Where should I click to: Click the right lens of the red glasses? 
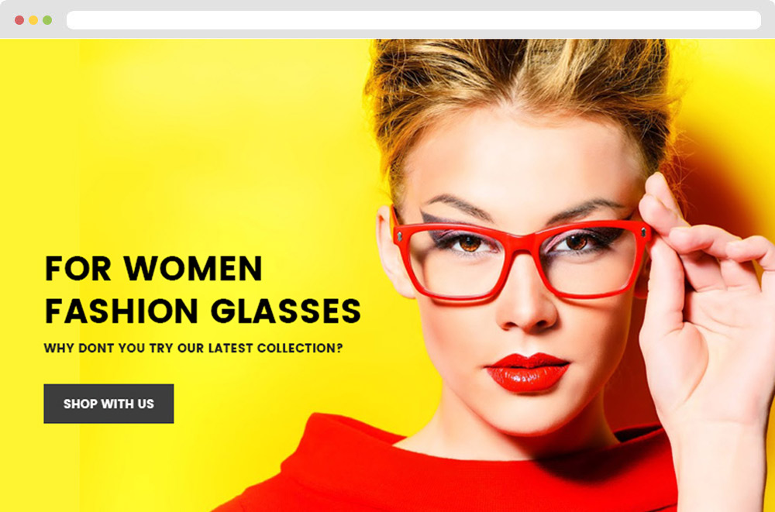pyautogui.click(x=587, y=259)
